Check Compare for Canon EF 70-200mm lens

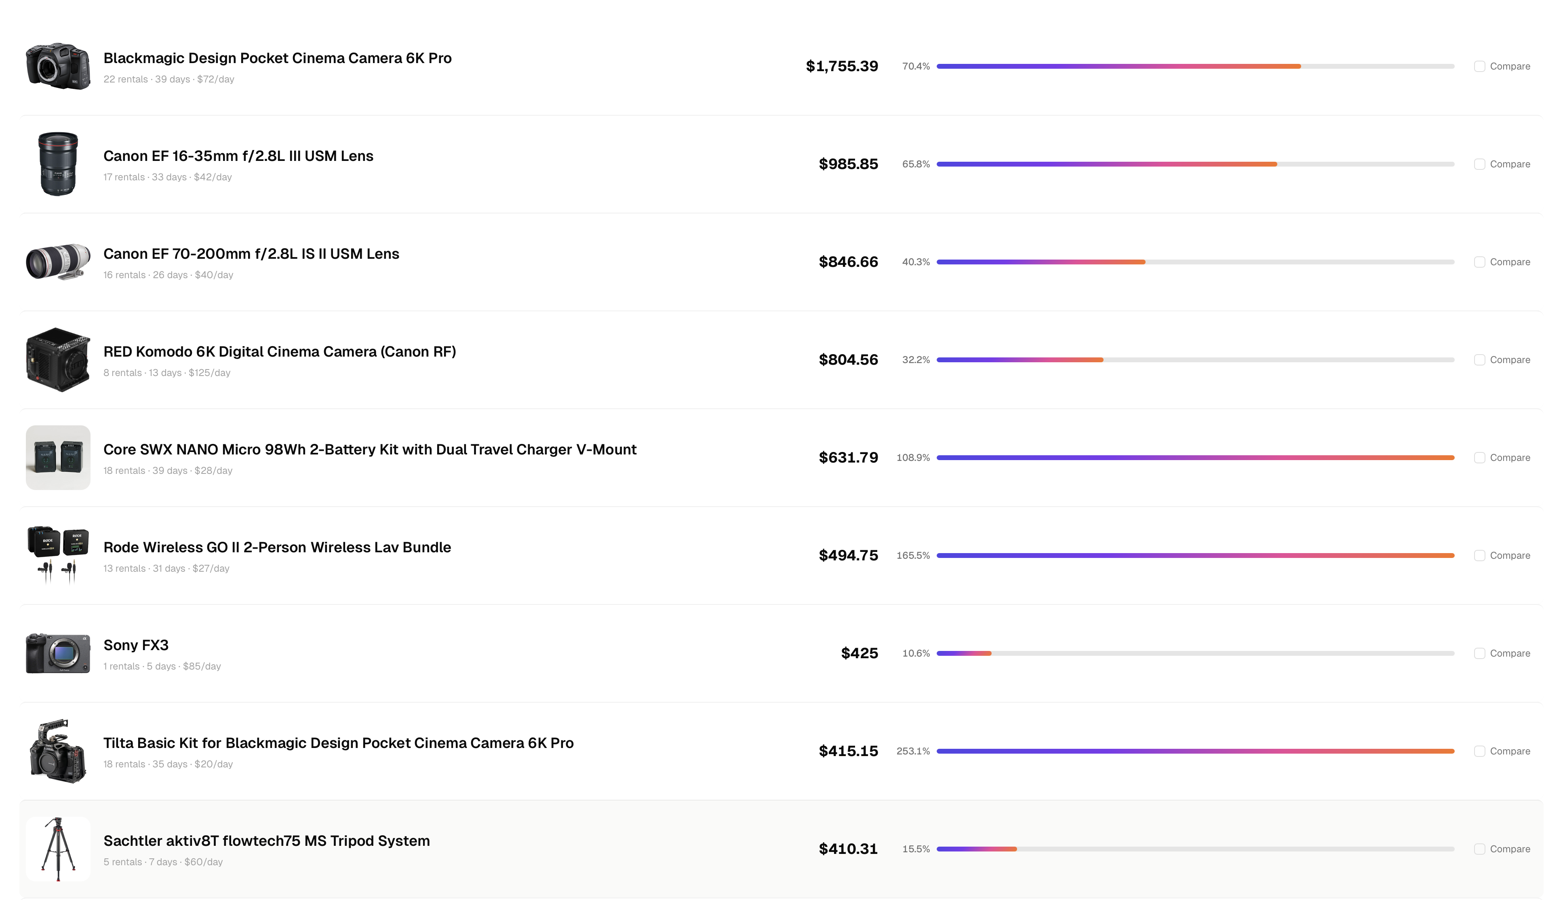[x=1480, y=262]
